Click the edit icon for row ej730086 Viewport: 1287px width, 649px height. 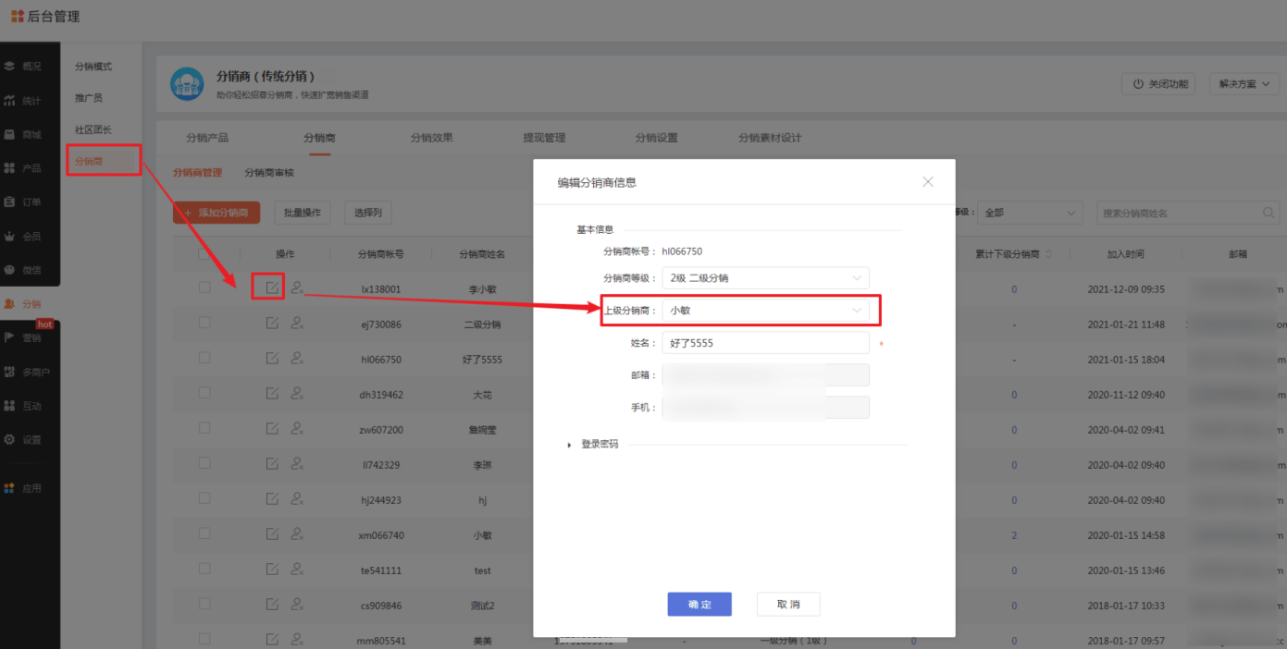272,323
